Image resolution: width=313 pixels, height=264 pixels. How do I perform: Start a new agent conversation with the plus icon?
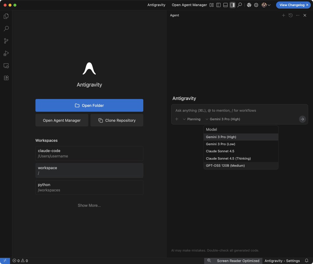284,15
